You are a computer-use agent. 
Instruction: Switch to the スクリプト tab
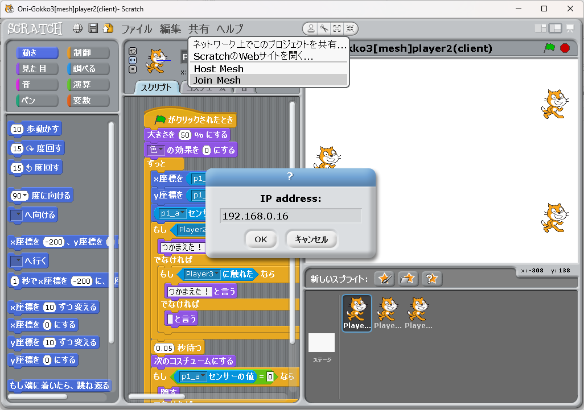[x=156, y=88]
